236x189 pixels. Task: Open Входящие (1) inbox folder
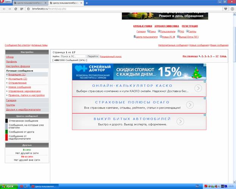click(x=17, y=75)
